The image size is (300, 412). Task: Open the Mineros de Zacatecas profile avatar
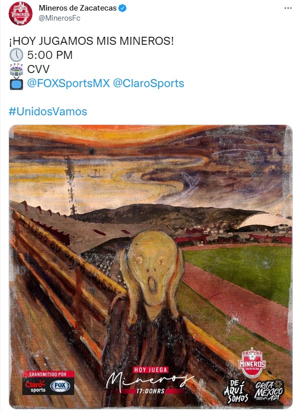(x=21, y=14)
